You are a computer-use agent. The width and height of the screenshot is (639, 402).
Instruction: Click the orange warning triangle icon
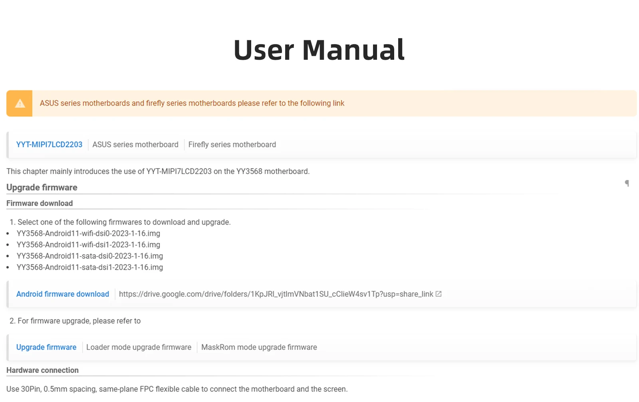pyautogui.click(x=20, y=104)
